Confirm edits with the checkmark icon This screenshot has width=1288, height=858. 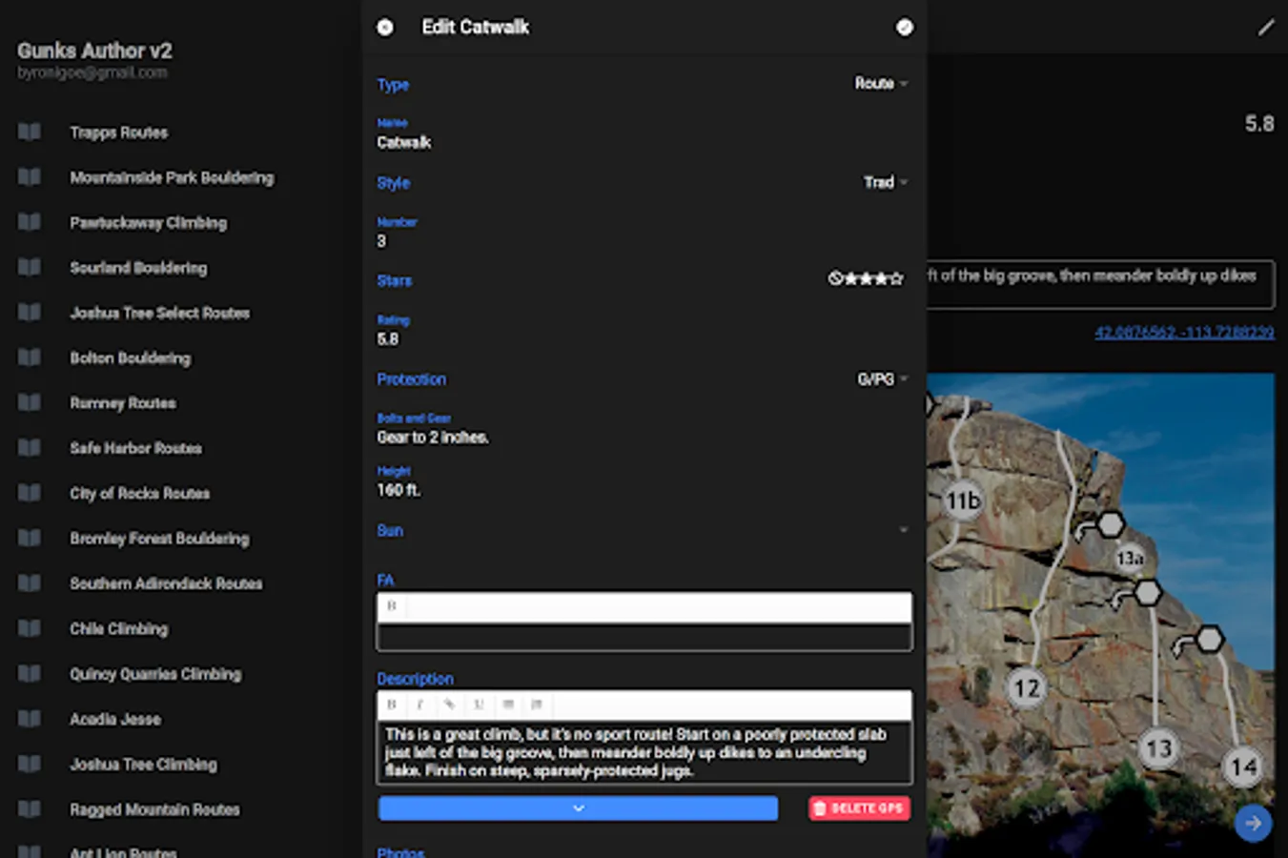point(904,28)
